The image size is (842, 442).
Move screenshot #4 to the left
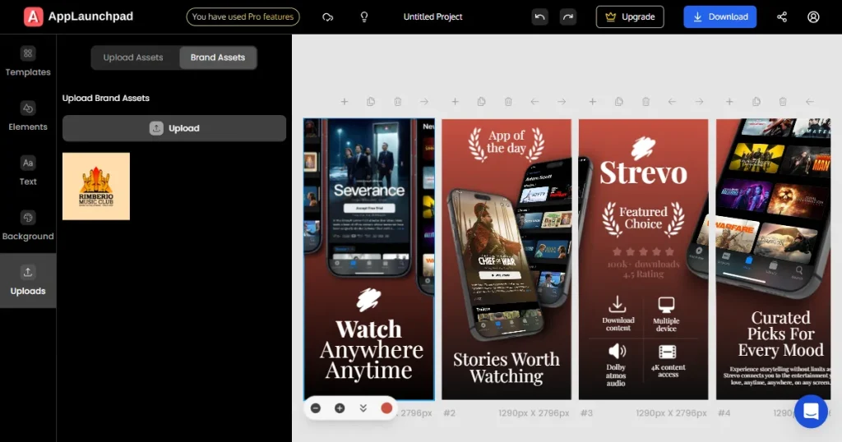click(x=809, y=101)
